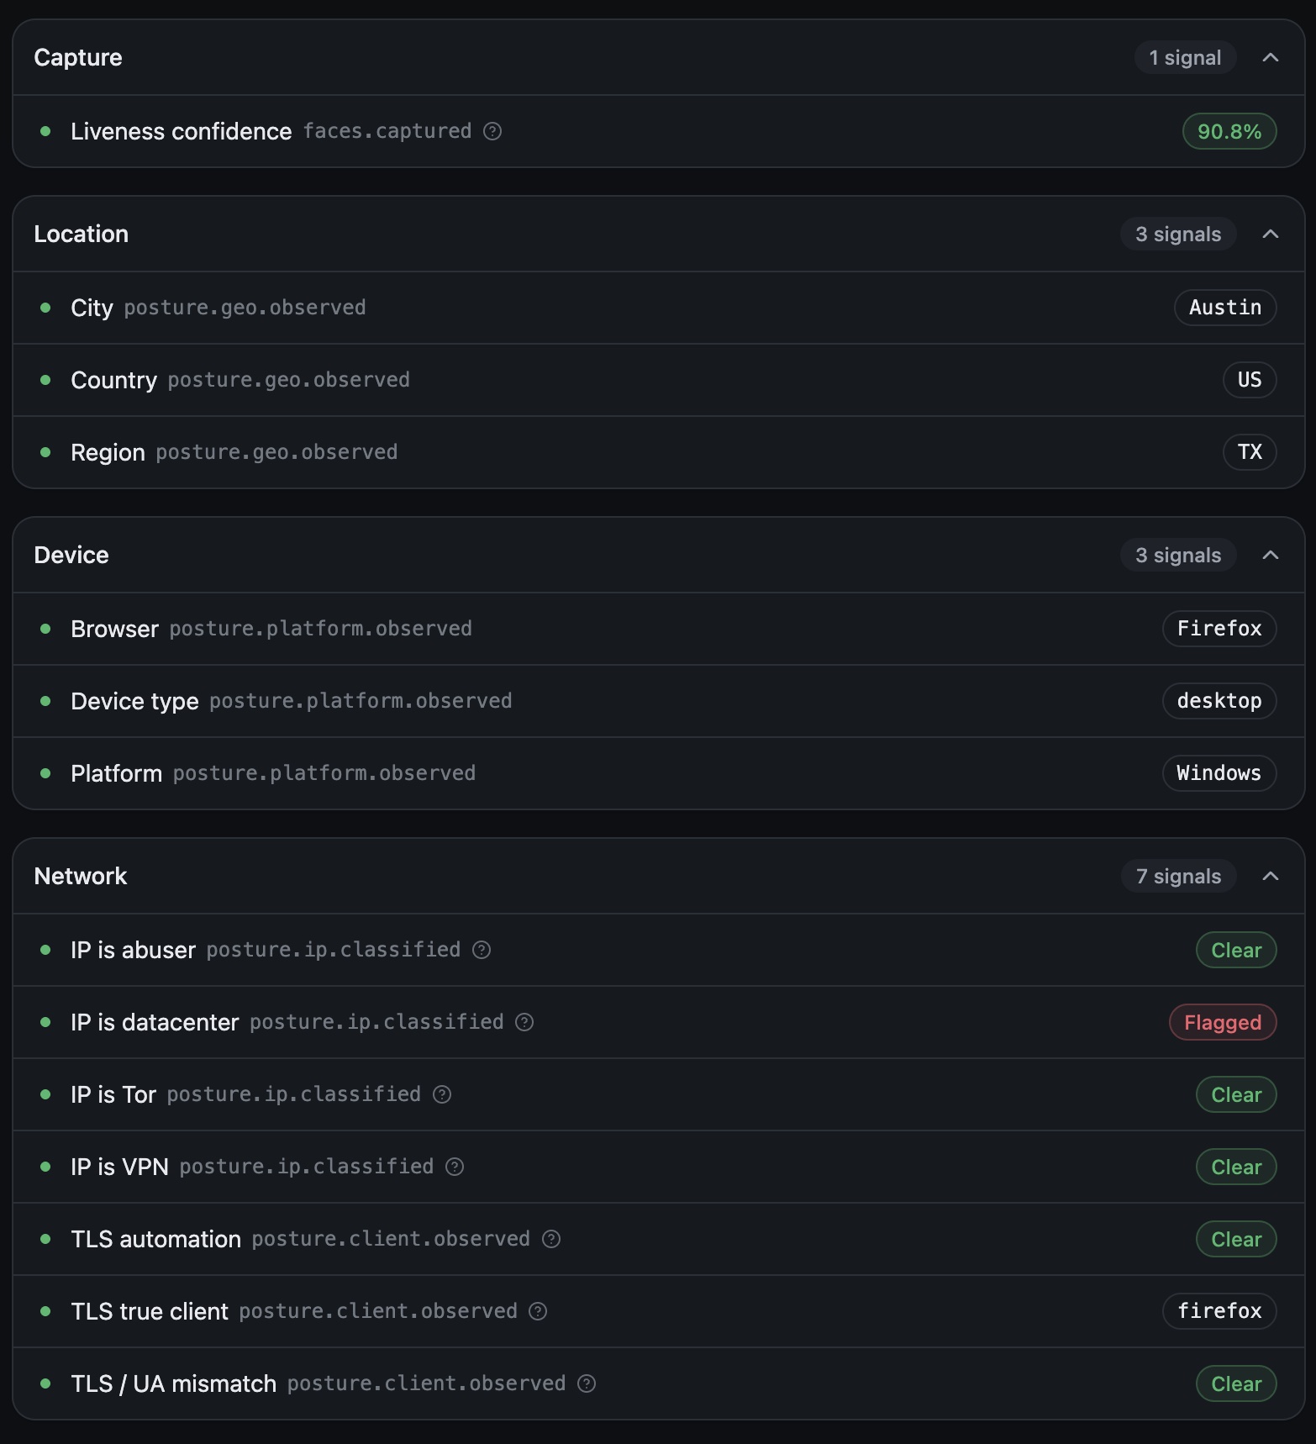Click the Firefox browser value
1316x1444 pixels.
point(1219,629)
